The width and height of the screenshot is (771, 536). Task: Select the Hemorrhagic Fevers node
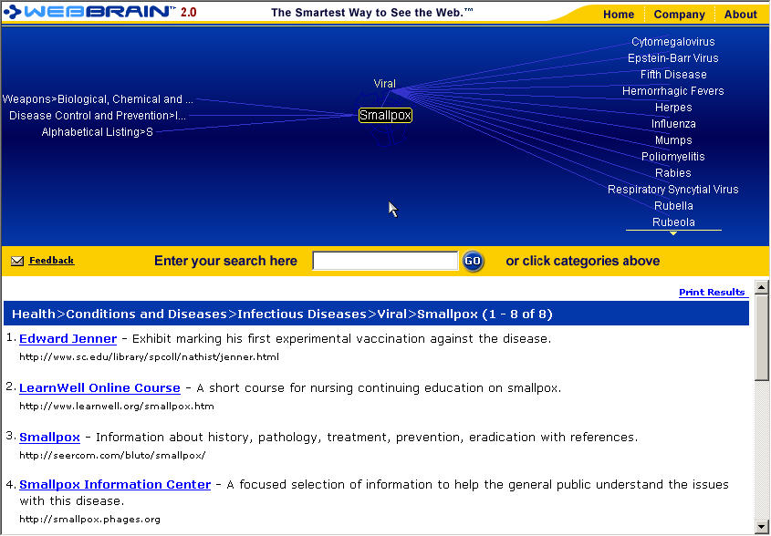pos(673,91)
